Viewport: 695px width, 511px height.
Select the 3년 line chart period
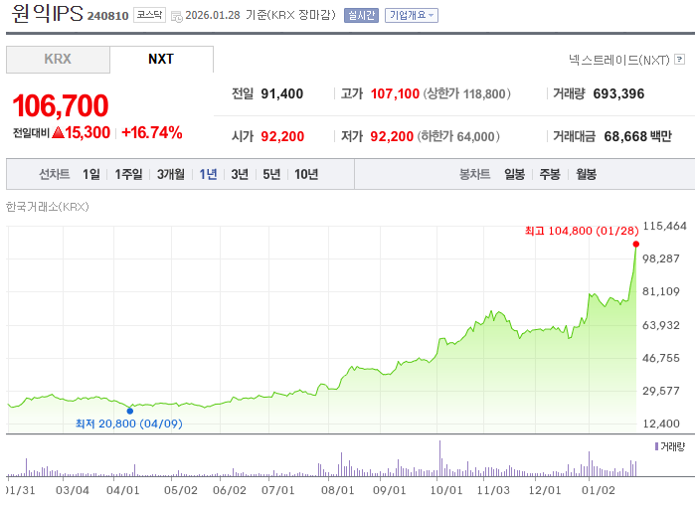[x=240, y=174]
